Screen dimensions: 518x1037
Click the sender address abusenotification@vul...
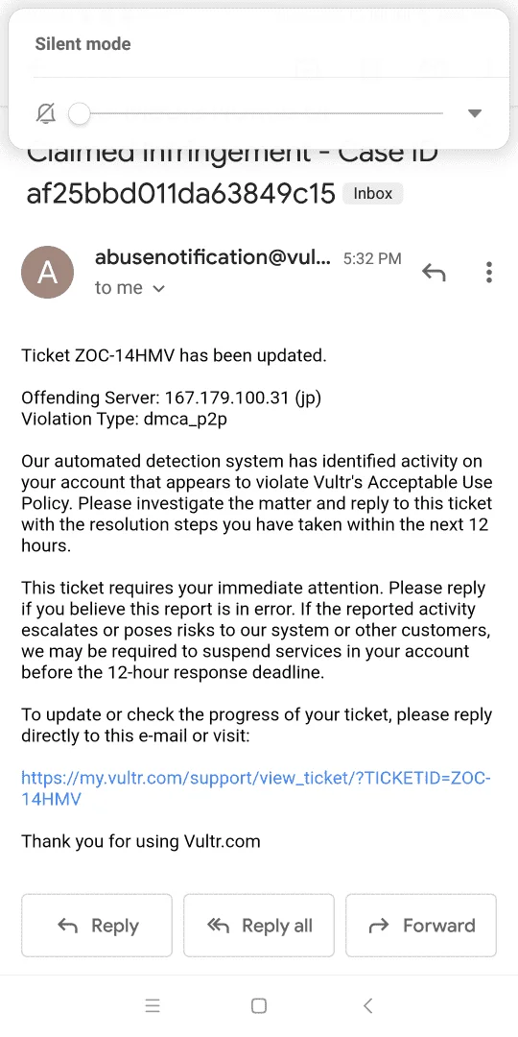(x=213, y=257)
